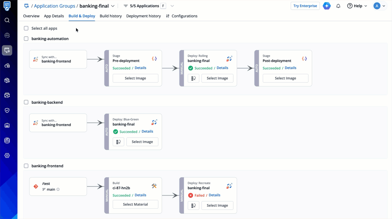Tick the banking-backend checkbox
This screenshot has height=219, width=392.
coord(26,102)
